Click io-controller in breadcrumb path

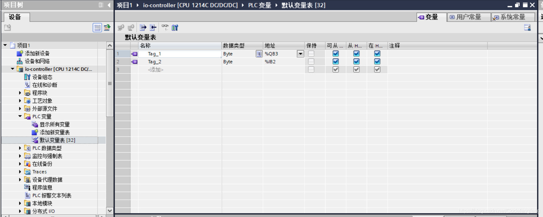[190, 5]
